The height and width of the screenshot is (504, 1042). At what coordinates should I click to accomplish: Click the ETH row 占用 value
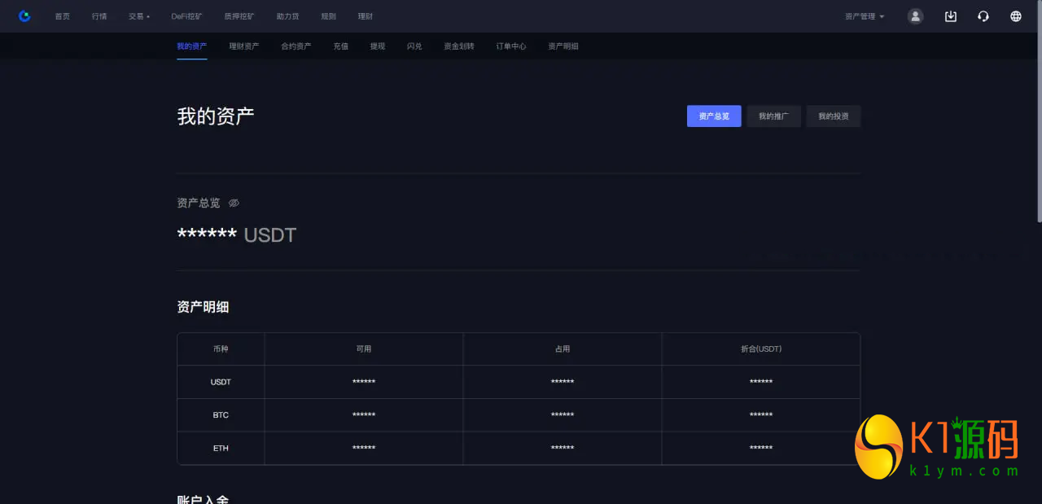[563, 448]
